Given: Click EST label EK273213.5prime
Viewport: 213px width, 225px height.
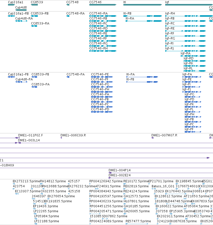Looking at the screenshot, I should 26,181.
